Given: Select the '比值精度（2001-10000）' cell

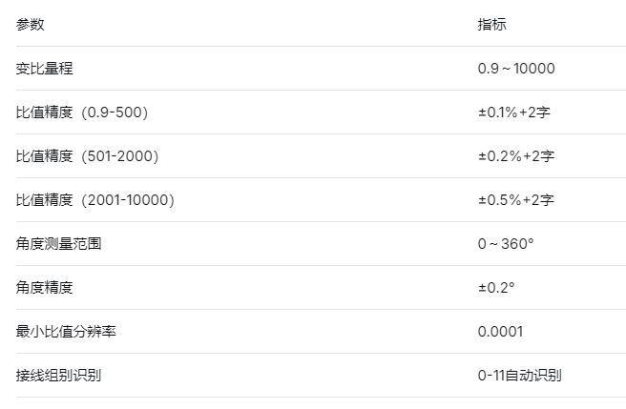Looking at the screenshot, I should pos(95,200).
